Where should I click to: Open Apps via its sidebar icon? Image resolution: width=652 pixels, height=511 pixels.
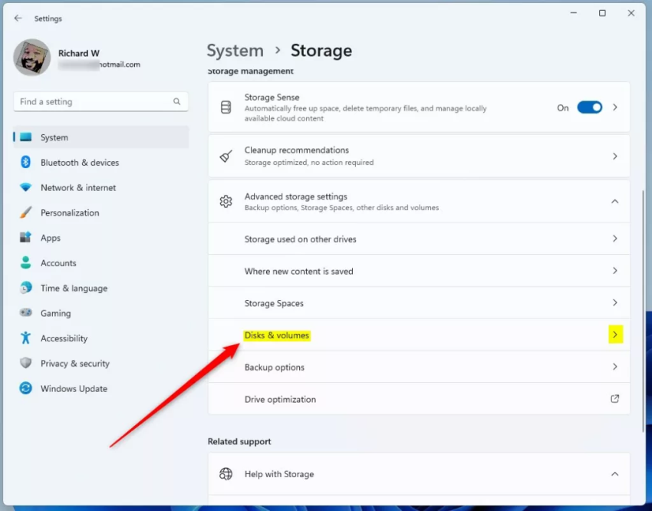[x=25, y=238]
